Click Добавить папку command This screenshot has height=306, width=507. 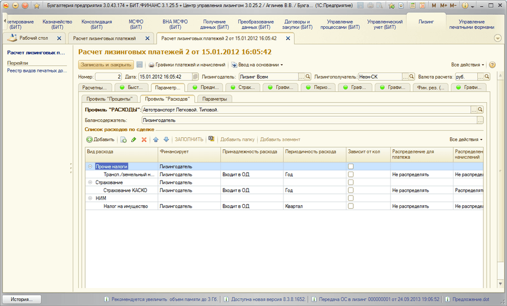point(237,139)
